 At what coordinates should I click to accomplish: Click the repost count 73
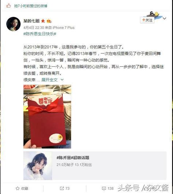click(x=68, y=188)
